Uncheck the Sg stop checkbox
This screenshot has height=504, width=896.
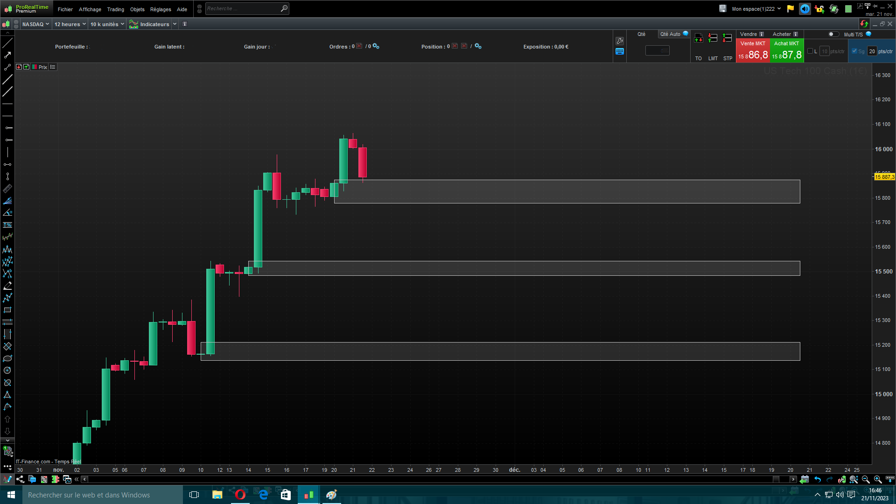point(854,51)
